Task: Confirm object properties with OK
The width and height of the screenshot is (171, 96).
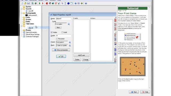Action: [61, 56]
